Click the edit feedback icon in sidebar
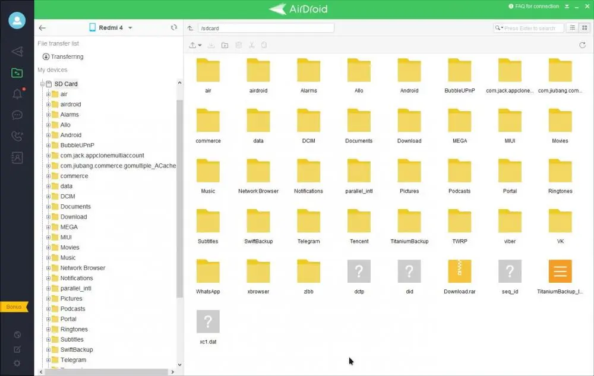 point(17,349)
